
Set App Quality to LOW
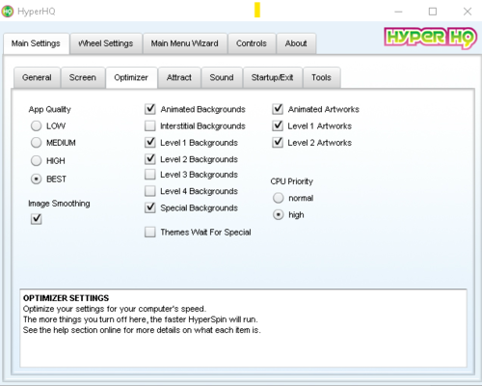coord(37,125)
